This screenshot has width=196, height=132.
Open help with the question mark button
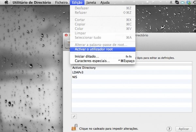point(169,129)
